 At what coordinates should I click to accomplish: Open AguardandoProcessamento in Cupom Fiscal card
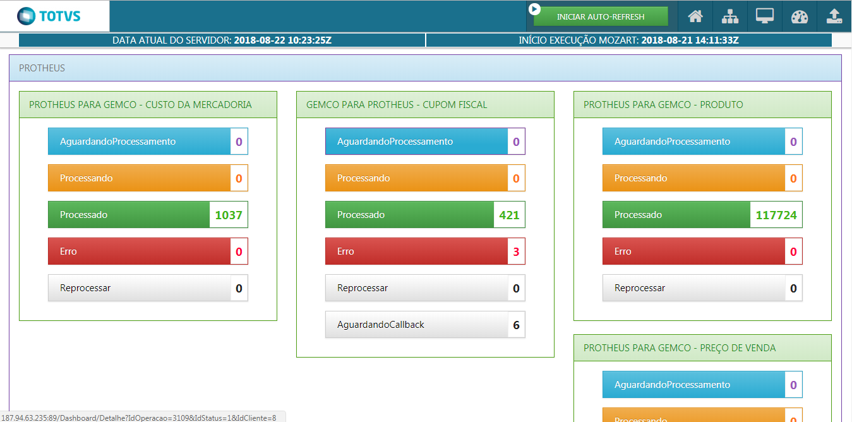tap(425, 142)
